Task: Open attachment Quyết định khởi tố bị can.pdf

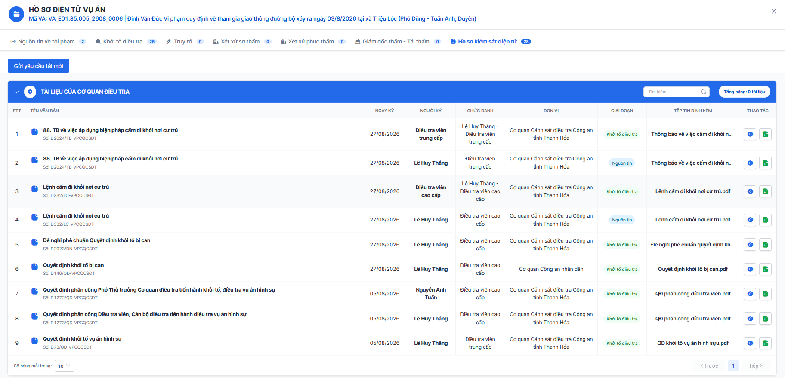Action: pyautogui.click(x=693, y=269)
